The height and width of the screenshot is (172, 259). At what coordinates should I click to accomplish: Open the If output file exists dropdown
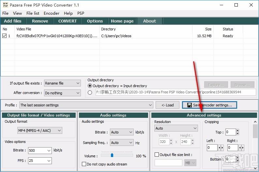click(62, 83)
